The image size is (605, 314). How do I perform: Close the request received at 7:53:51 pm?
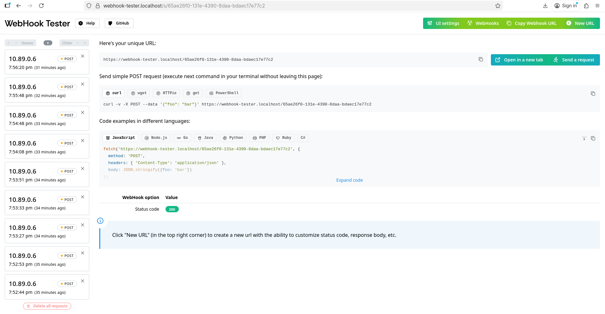tap(83, 168)
